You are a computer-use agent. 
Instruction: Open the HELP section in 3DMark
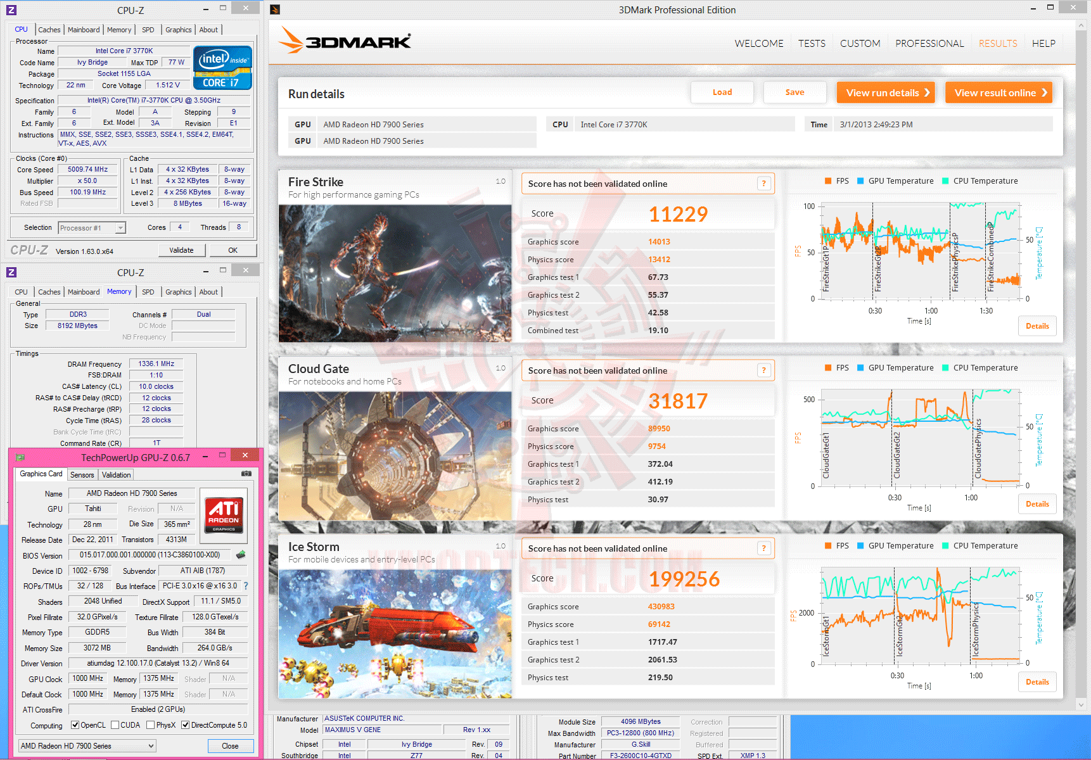pyautogui.click(x=1043, y=44)
